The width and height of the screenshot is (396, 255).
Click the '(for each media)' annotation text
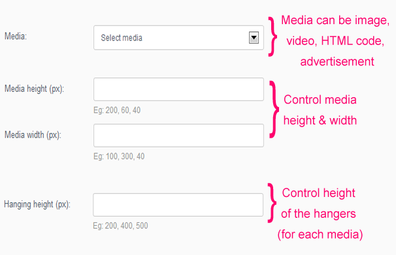pos(320,234)
